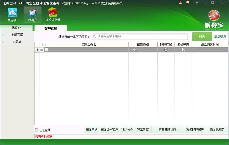Switch to the 客户管理 tab
The height and width of the screenshot is (145, 229).
[x=51, y=28]
